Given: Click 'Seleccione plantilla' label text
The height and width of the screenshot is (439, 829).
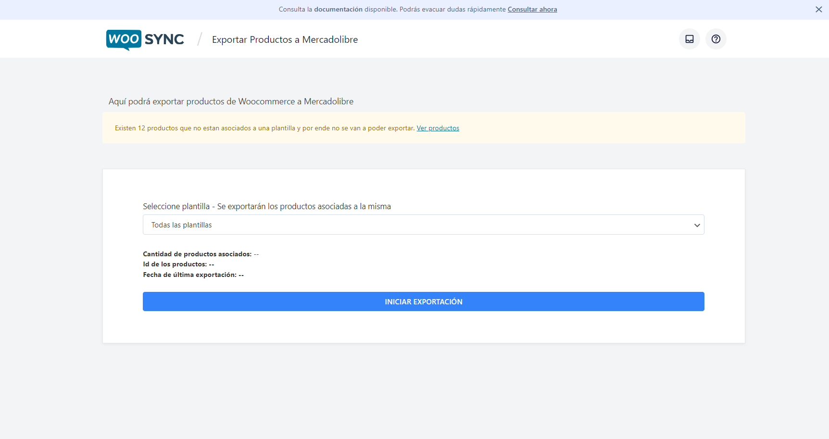Looking at the screenshot, I should pos(267,206).
